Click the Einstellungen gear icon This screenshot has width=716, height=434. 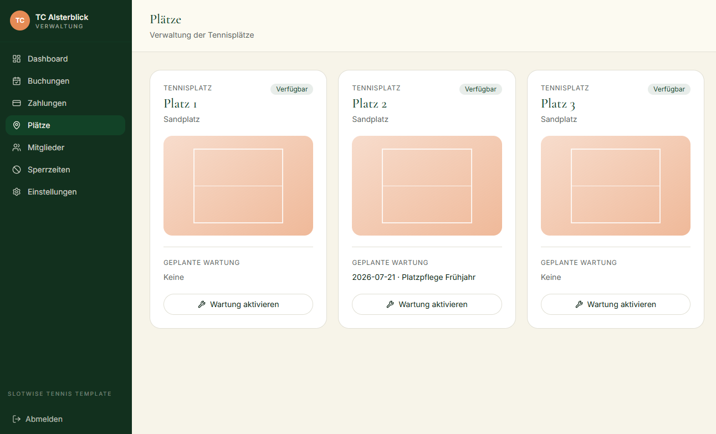point(17,192)
